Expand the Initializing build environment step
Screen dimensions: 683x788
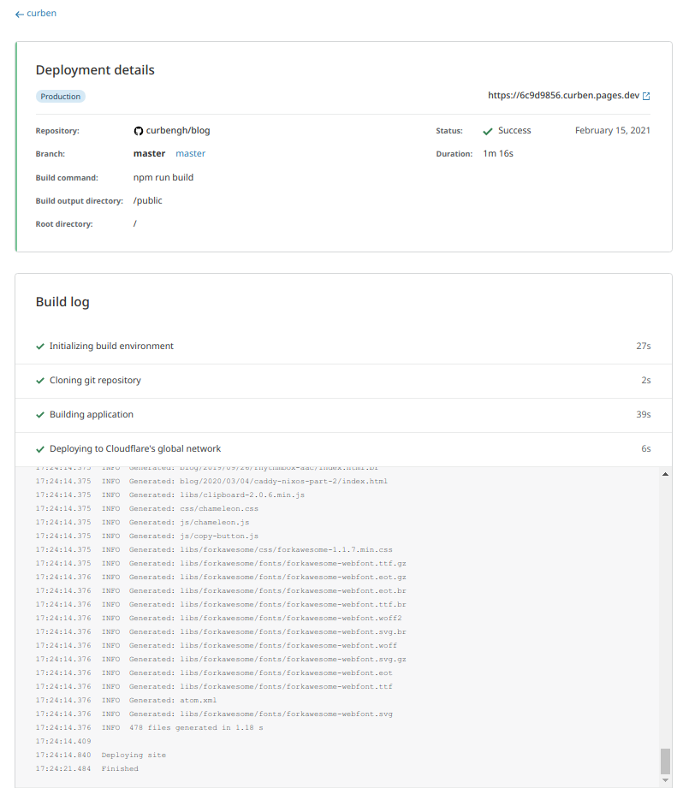(344, 347)
